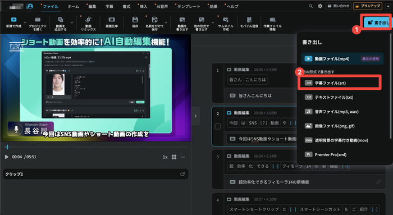
Task: Select Premier Pro(xml) export option
Action: (342, 154)
